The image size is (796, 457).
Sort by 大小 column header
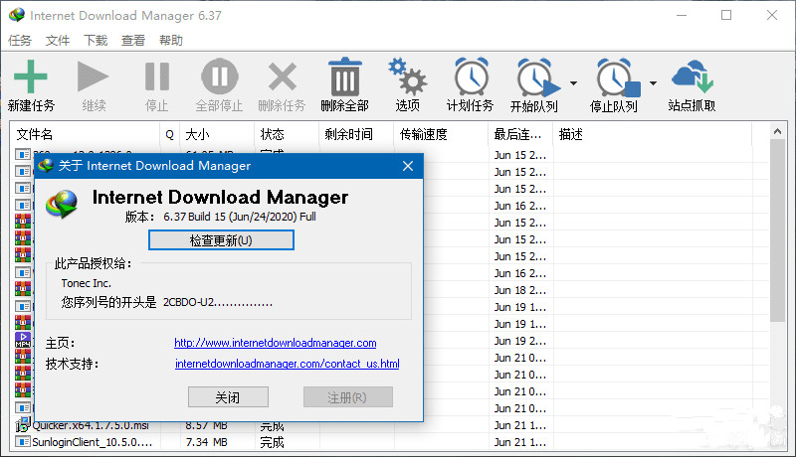pyautogui.click(x=217, y=134)
